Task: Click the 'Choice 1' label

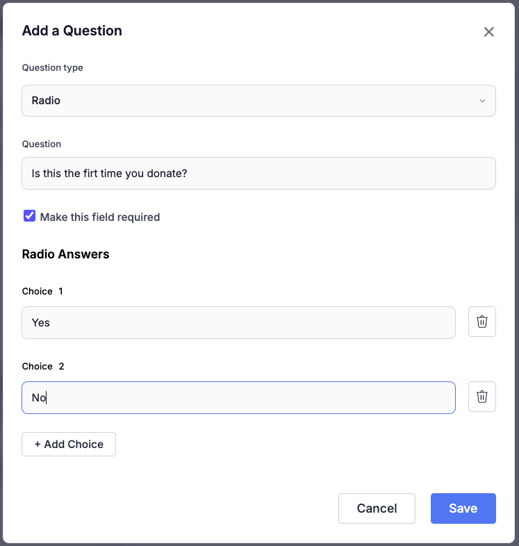Action: (x=42, y=291)
